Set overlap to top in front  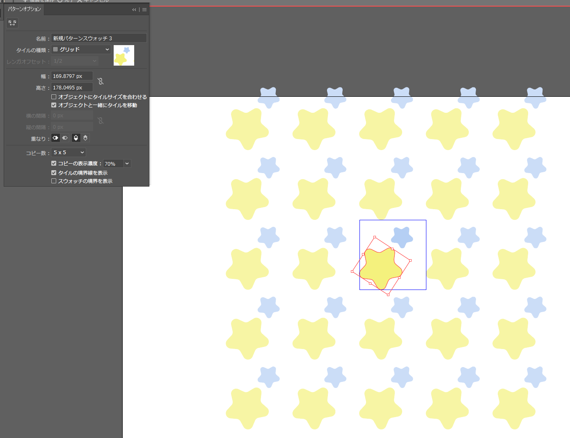[76, 138]
